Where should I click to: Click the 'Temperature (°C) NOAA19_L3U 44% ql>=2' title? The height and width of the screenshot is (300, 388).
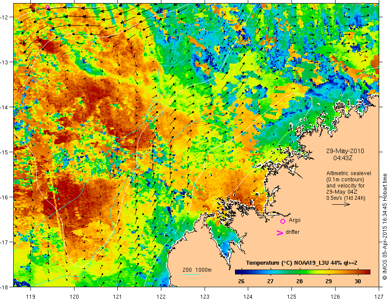(302, 263)
